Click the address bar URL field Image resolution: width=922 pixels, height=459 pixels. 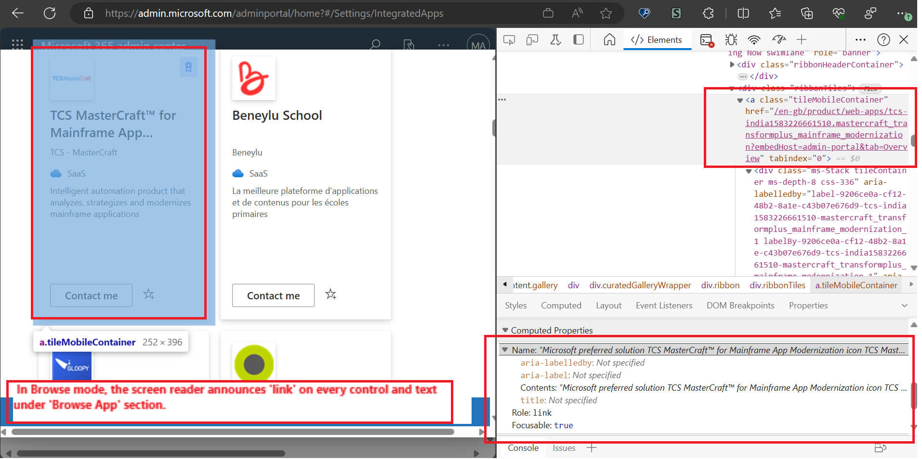coord(274,13)
